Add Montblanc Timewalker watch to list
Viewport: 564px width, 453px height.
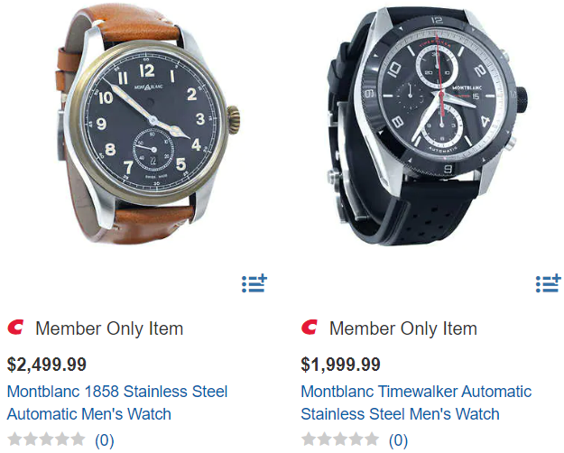click(548, 283)
